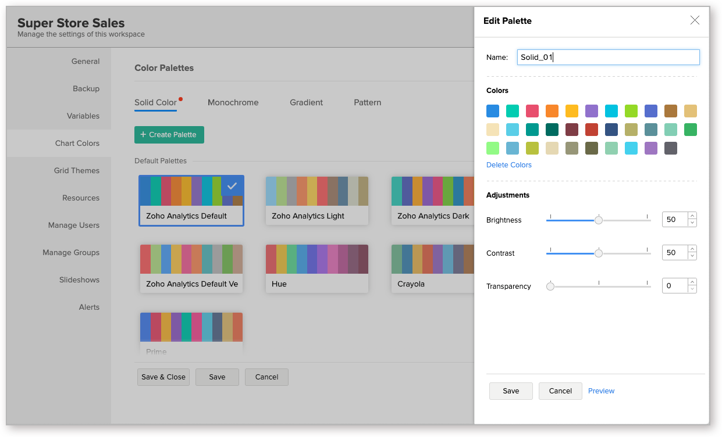This screenshot has height=437, width=722.
Task: Pick the orange swatch in Colors
Action: [x=552, y=111]
